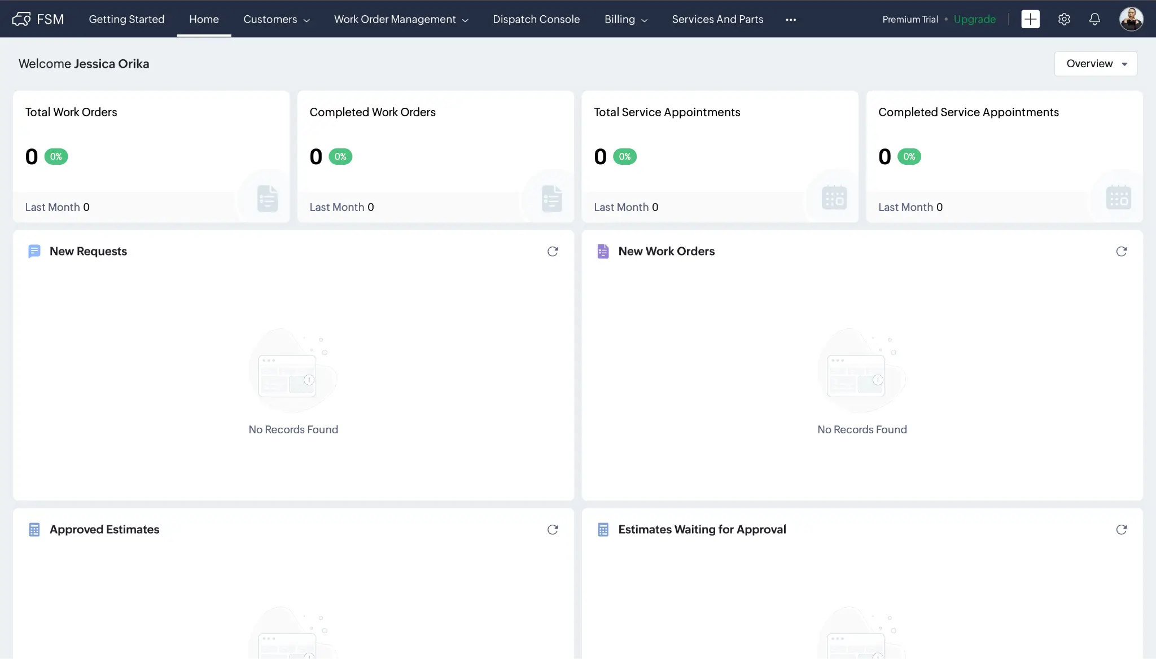Screen dimensions: 1156x659
Task: Open the more modules ellipsis menu
Action: (791, 20)
